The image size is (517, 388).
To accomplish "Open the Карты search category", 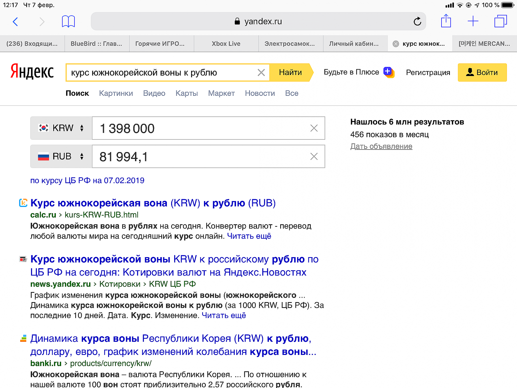I will pos(187,93).
